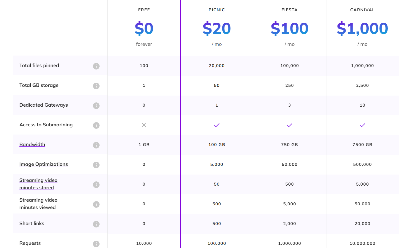Open info icon for Streaming video minutes stored
The height and width of the screenshot is (248, 403).
coord(96,185)
